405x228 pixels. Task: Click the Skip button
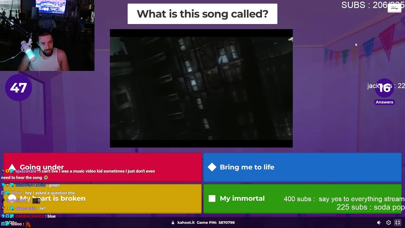tap(394, 8)
